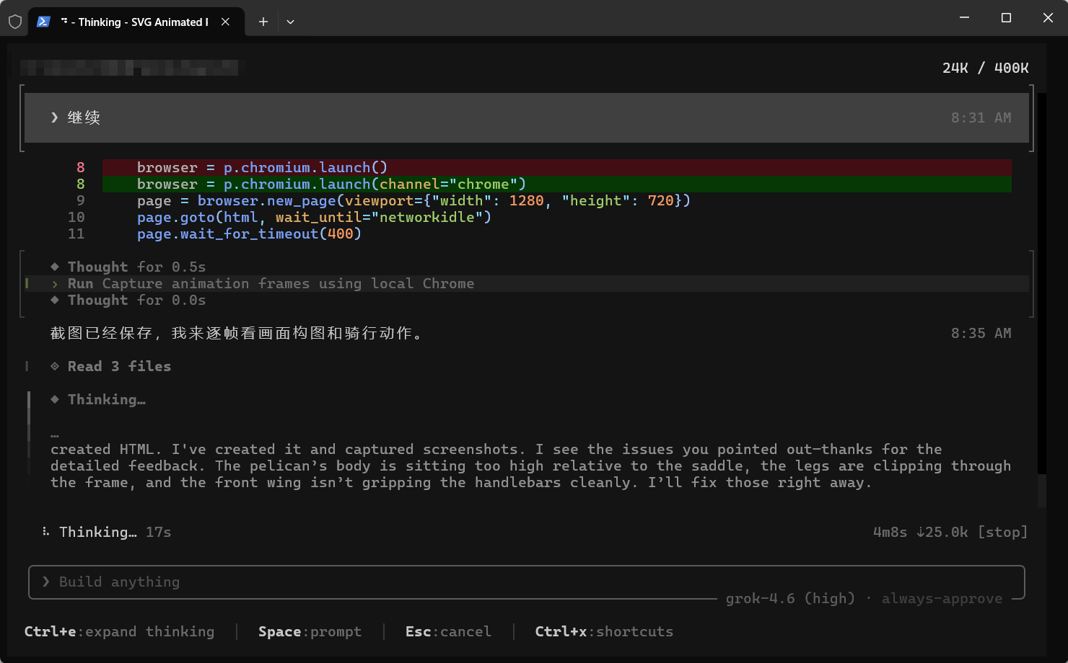Click the 24K / 400K context counter
This screenshot has height=663, width=1068.
coord(985,68)
